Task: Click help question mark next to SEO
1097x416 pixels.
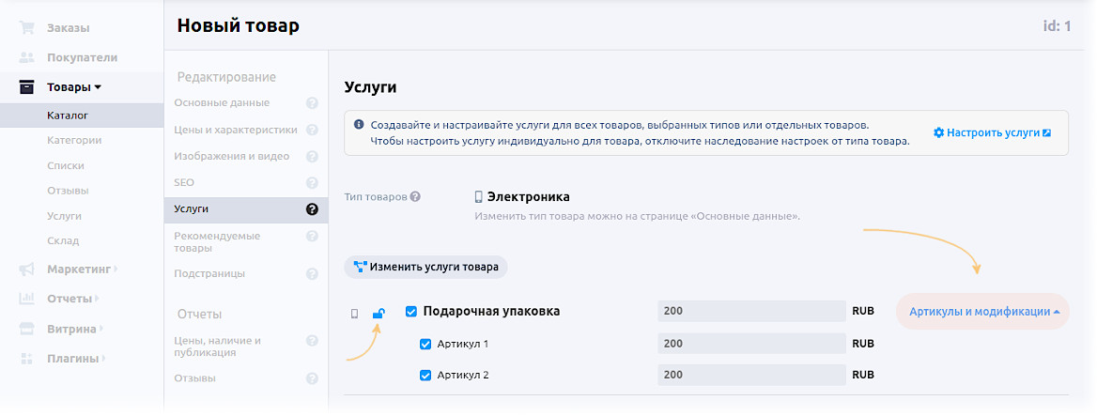Action: coord(312,182)
